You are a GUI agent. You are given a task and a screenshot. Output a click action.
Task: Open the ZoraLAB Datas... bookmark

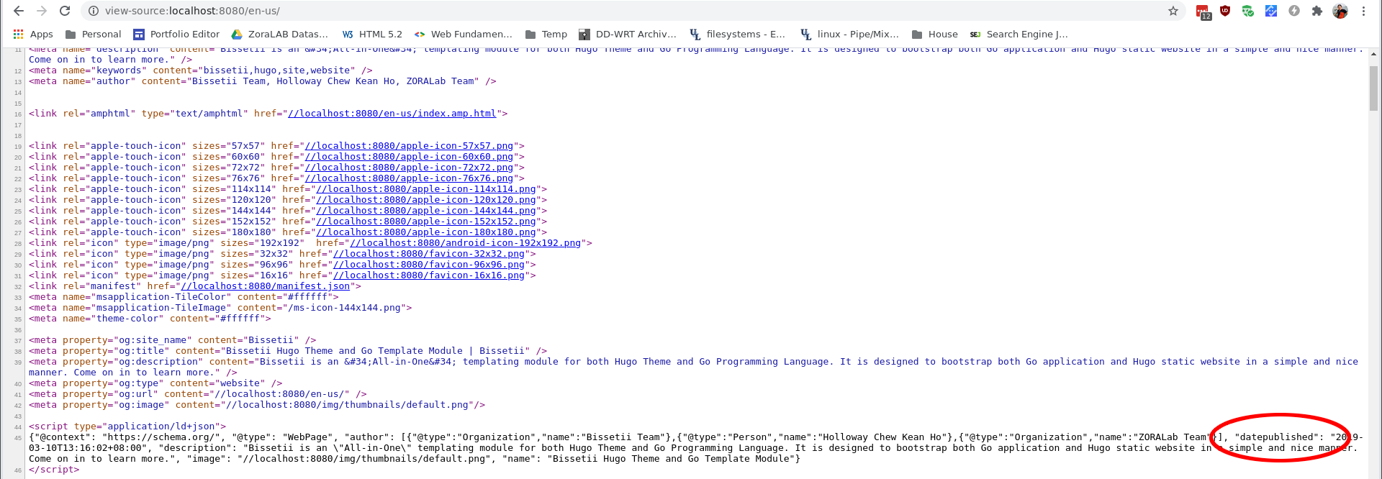(279, 34)
